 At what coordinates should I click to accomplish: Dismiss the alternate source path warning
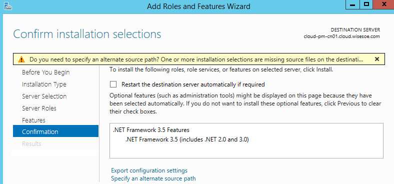(x=376, y=59)
